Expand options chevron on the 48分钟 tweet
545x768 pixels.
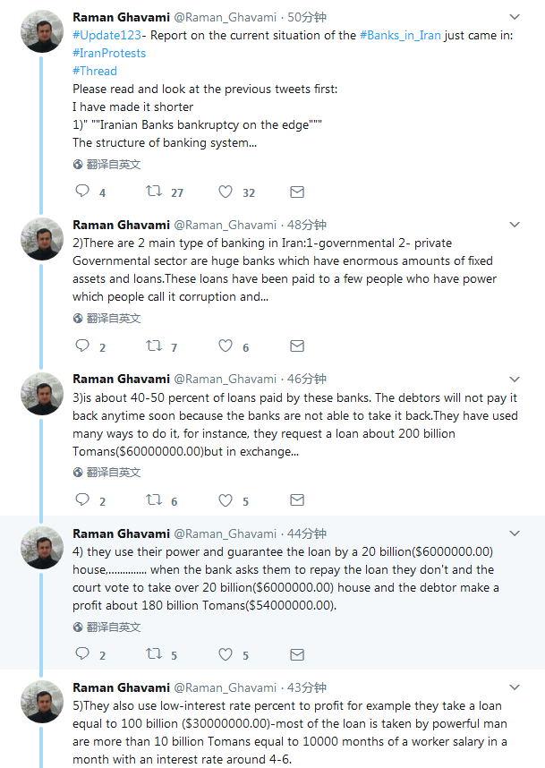point(515,225)
